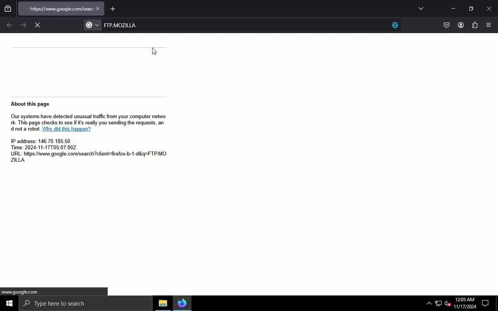Viewport: 498px width, 311px height.
Task: Click the 'About this page' heading
Action: (30, 104)
